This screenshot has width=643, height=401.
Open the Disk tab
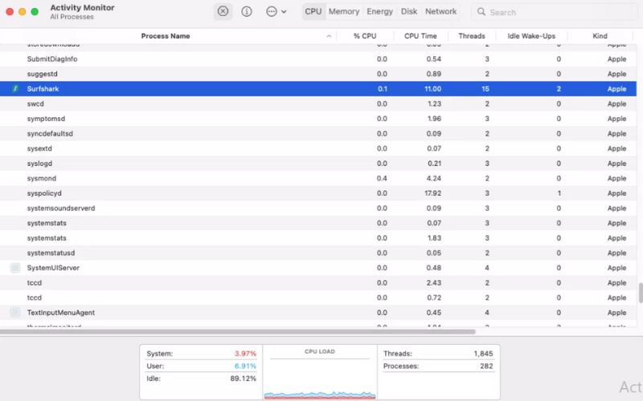(x=409, y=12)
